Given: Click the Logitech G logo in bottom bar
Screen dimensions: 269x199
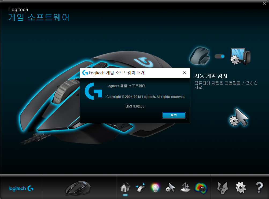Looking at the screenshot, I should tap(21, 188).
